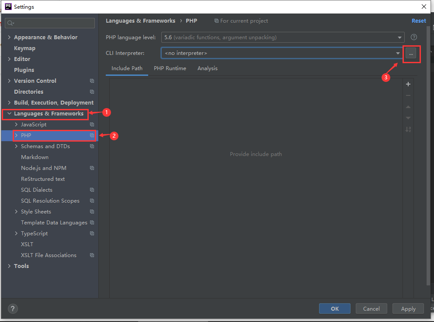Viewport: 434px width, 322px height.
Task: Select SQL Resolution Scopes item
Action: point(50,201)
